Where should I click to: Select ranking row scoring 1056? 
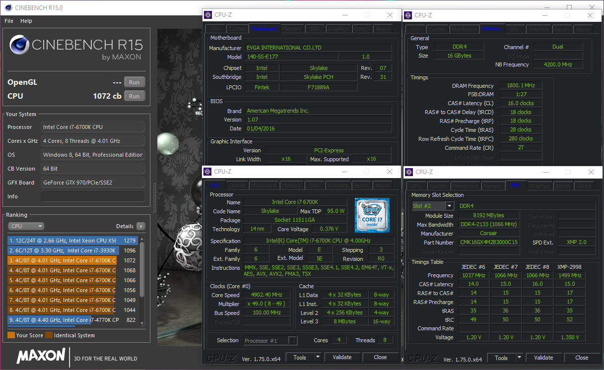(72, 290)
